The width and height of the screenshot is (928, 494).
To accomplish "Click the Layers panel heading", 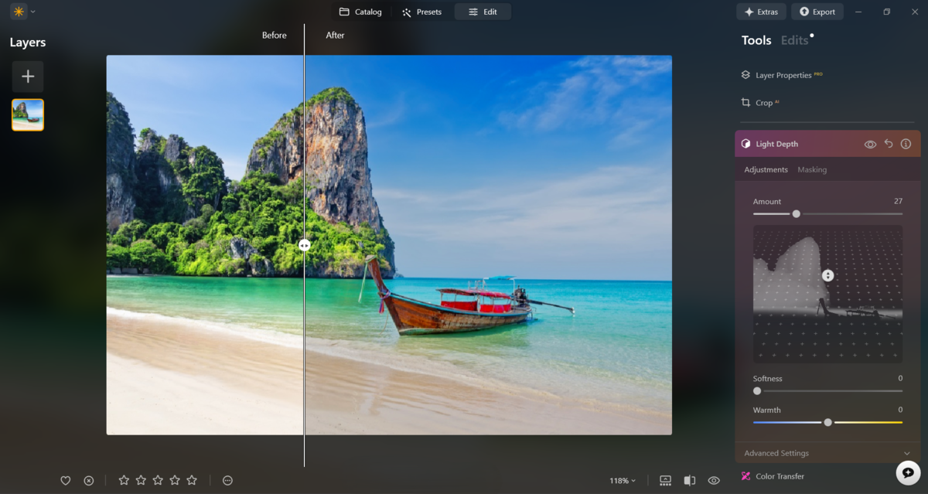I will pos(28,43).
